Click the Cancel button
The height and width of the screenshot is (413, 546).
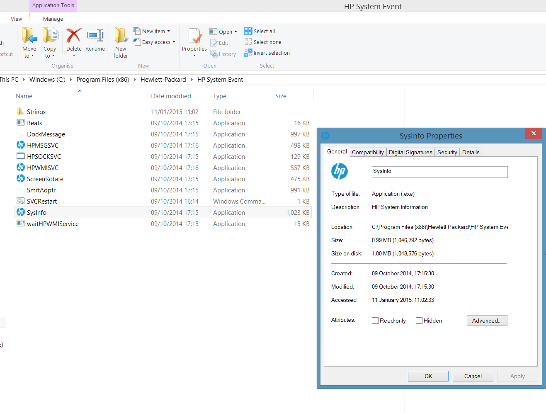coord(473,376)
